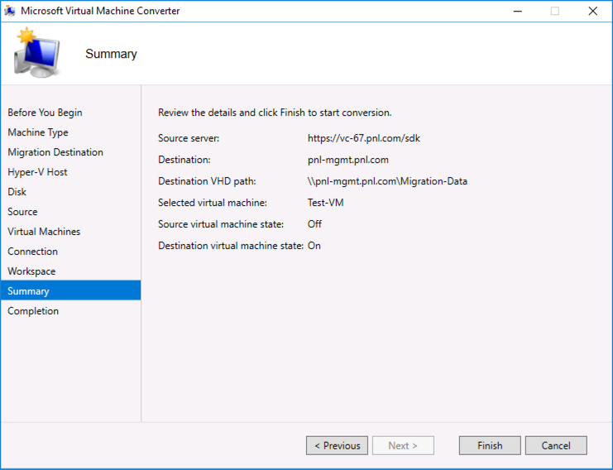Open the Disk wizard step
This screenshot has width=613, height=470.
pos(17,192)
